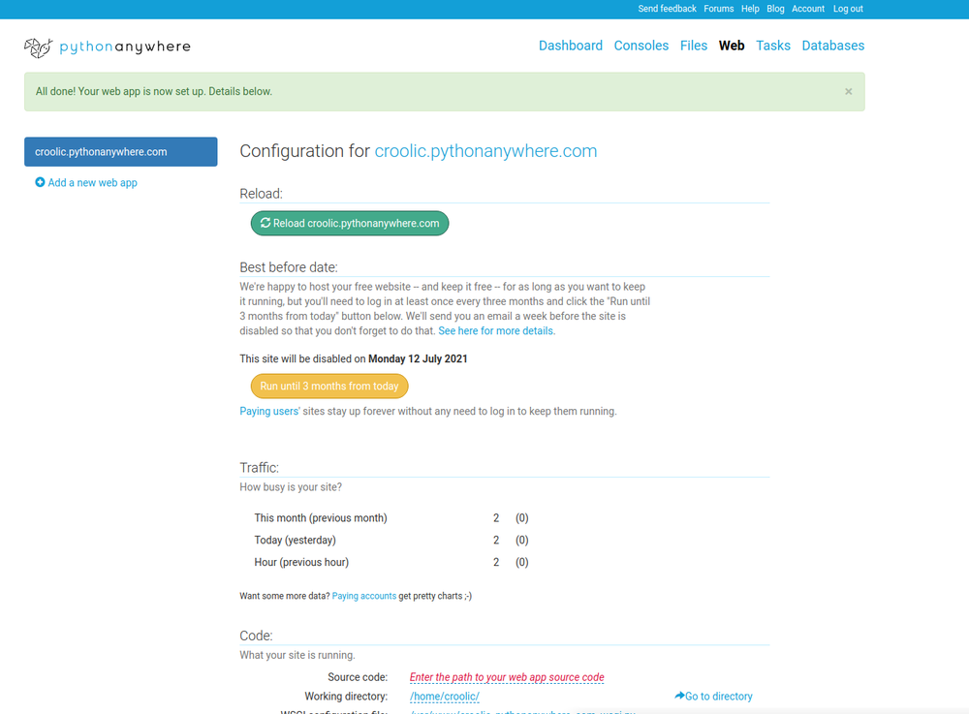Click Add a new web app

pyautogui.click(x=93, y=183)
